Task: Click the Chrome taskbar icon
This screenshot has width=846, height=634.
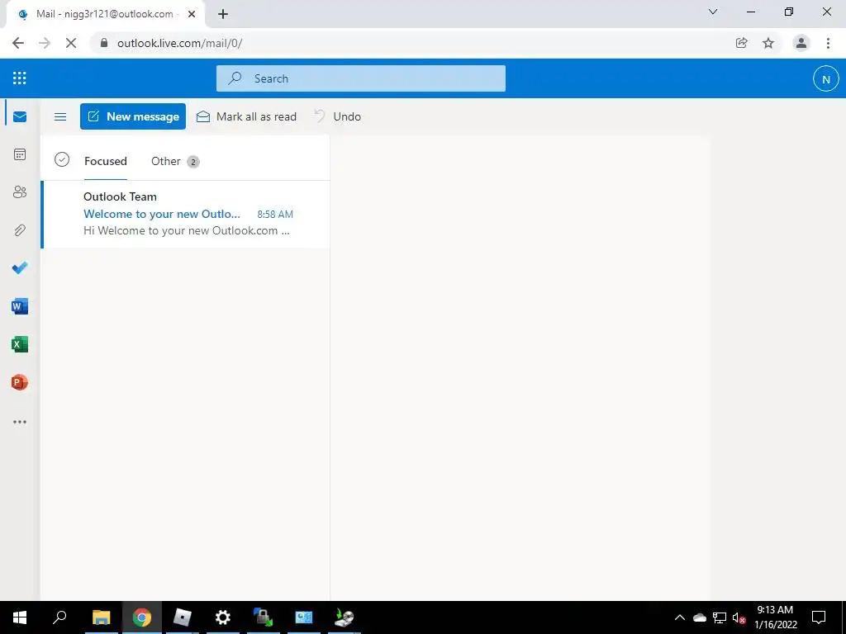Action: click(142, 617)
